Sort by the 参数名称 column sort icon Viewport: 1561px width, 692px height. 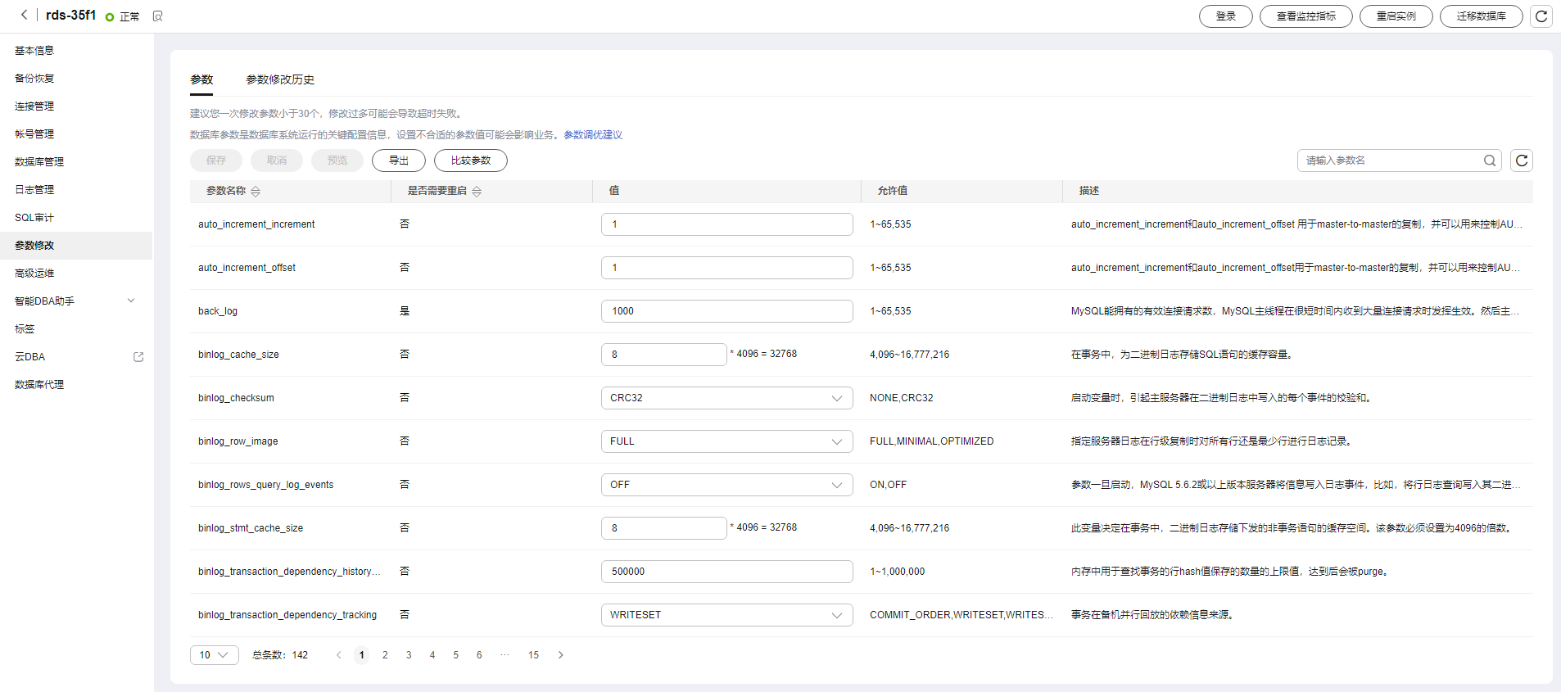tap(256, 192)
